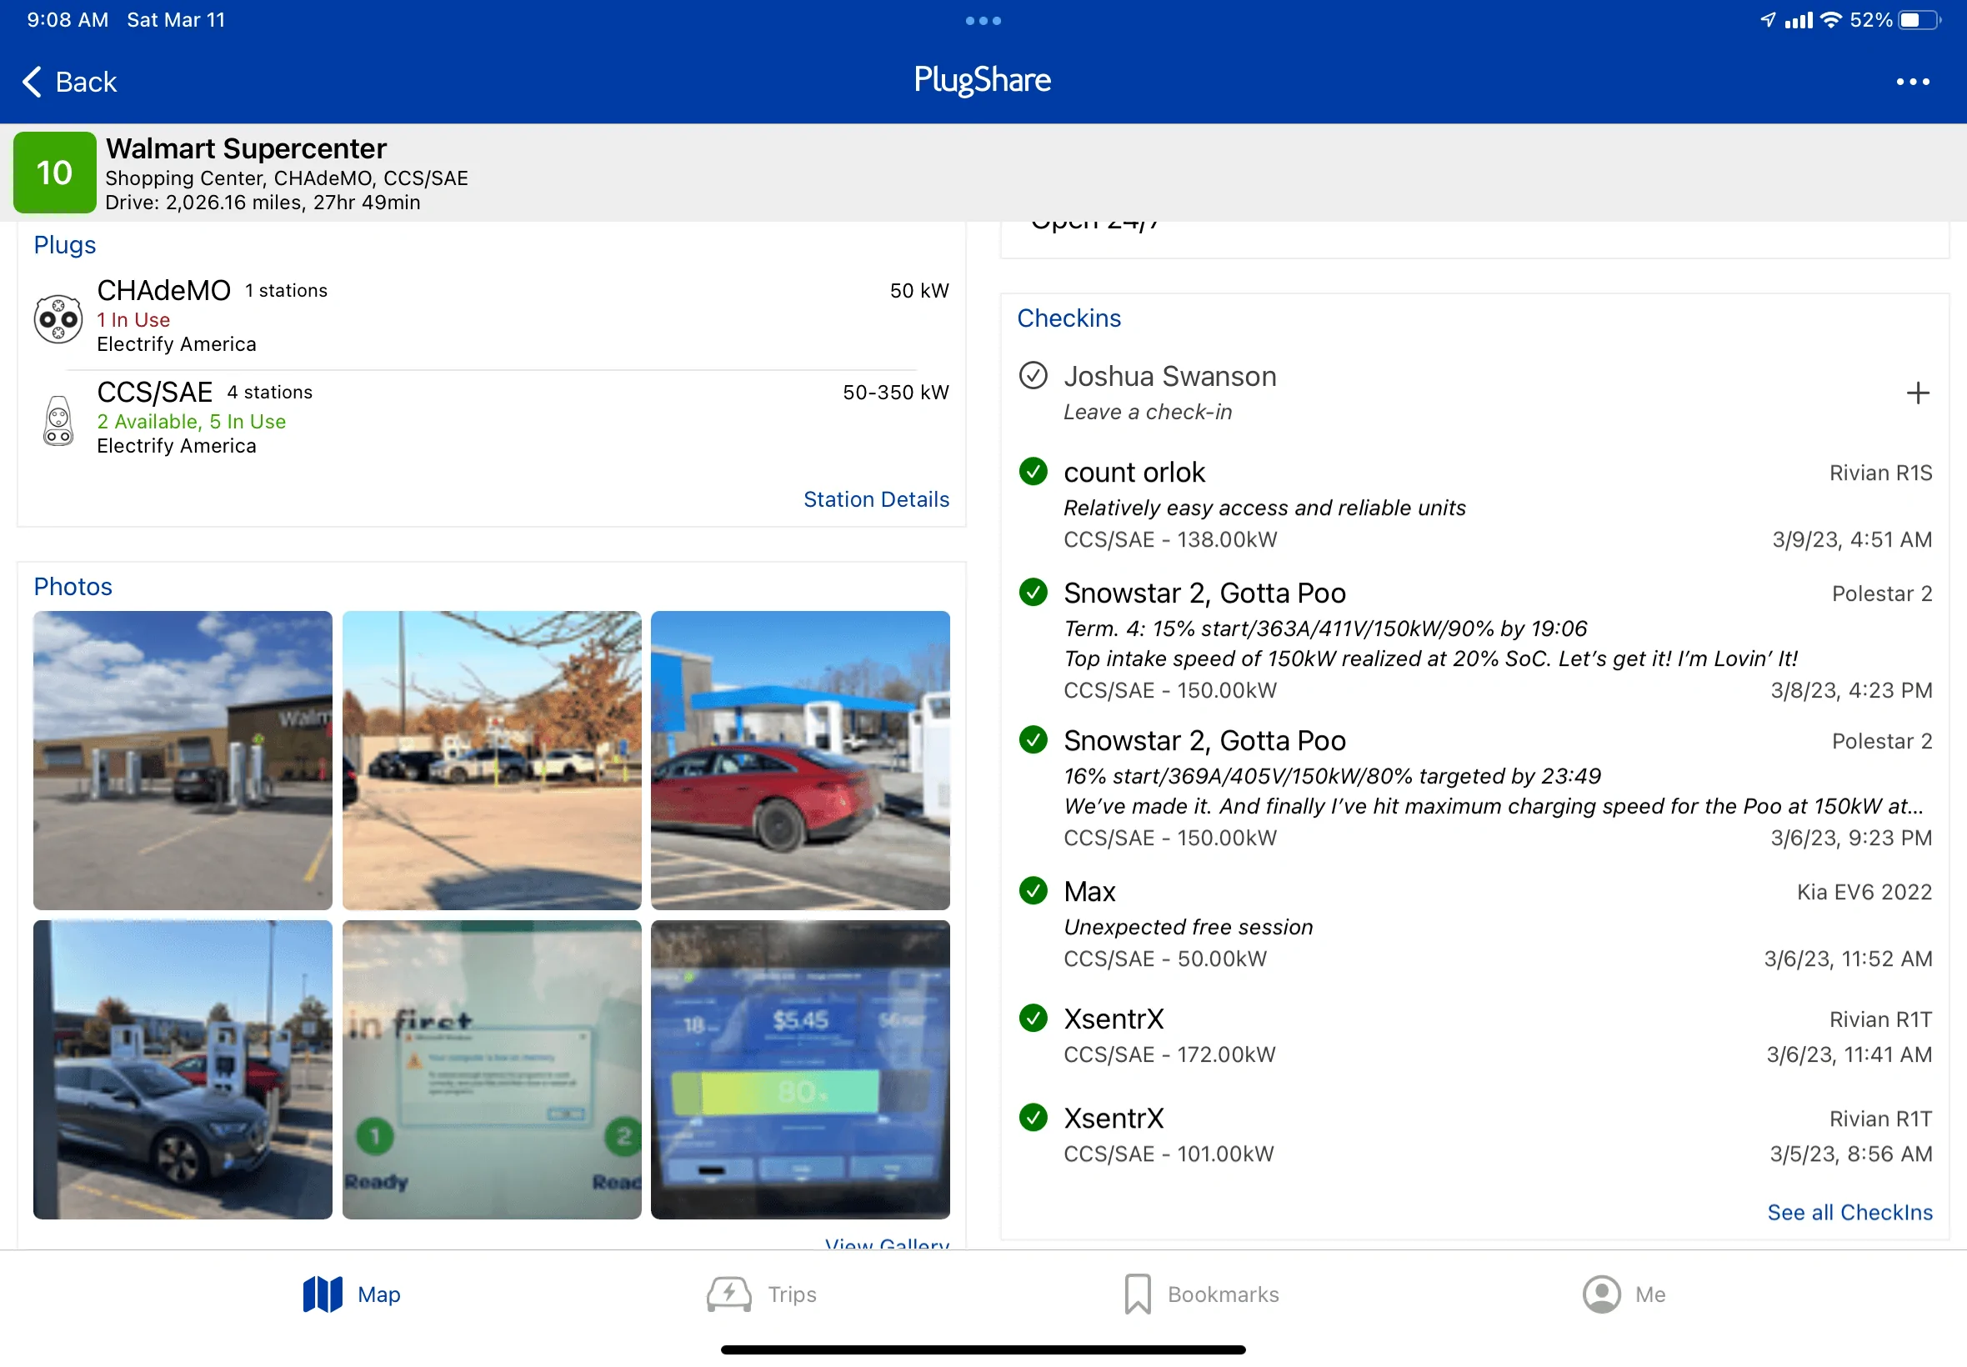Open Max's Unexpected free session check-in

click(1474, 924)
